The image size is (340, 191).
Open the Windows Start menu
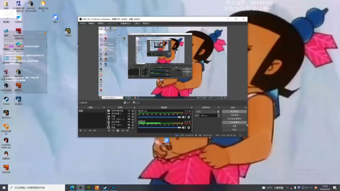click(4, 188)
